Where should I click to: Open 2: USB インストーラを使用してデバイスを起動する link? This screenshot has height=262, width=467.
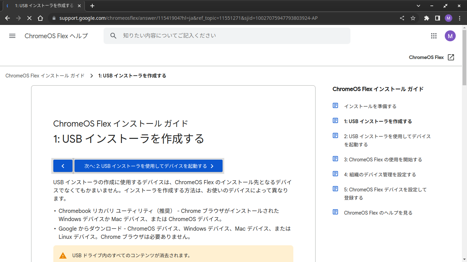coord(387,141)
